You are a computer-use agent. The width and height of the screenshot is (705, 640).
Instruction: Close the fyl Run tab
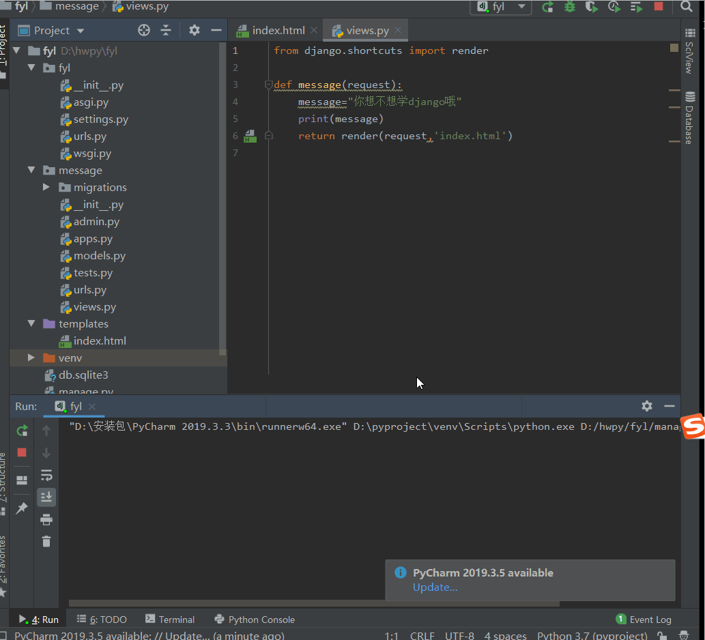click(92, 406)
